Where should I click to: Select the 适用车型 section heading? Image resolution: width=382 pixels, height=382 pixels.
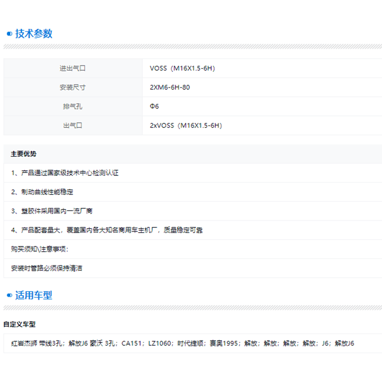pos(33,296)
